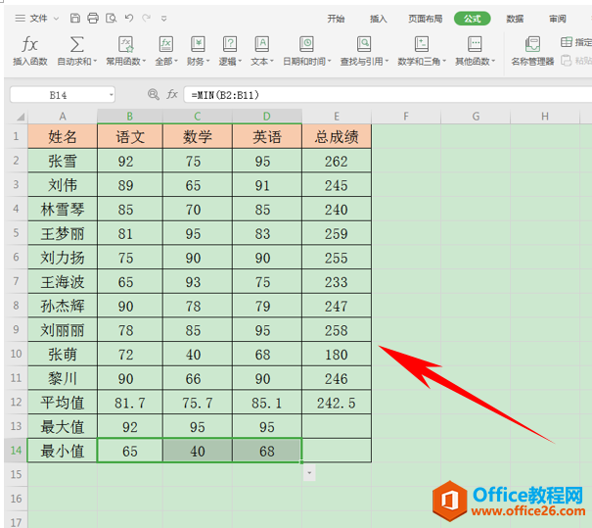Open the Common Functions icon
Screen dimensions: 592x528
pyautogui.click(x=125, y=44)
